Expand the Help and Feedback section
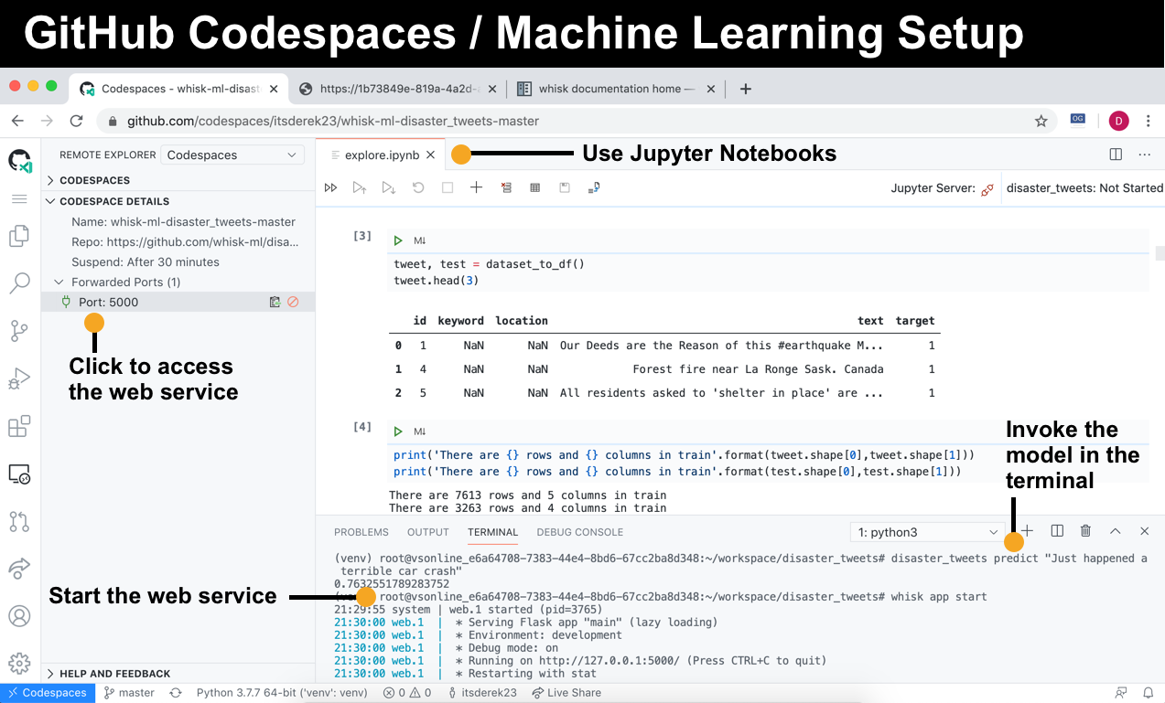Viewport: 1165px width, 703px height. [x=113, y=674]
